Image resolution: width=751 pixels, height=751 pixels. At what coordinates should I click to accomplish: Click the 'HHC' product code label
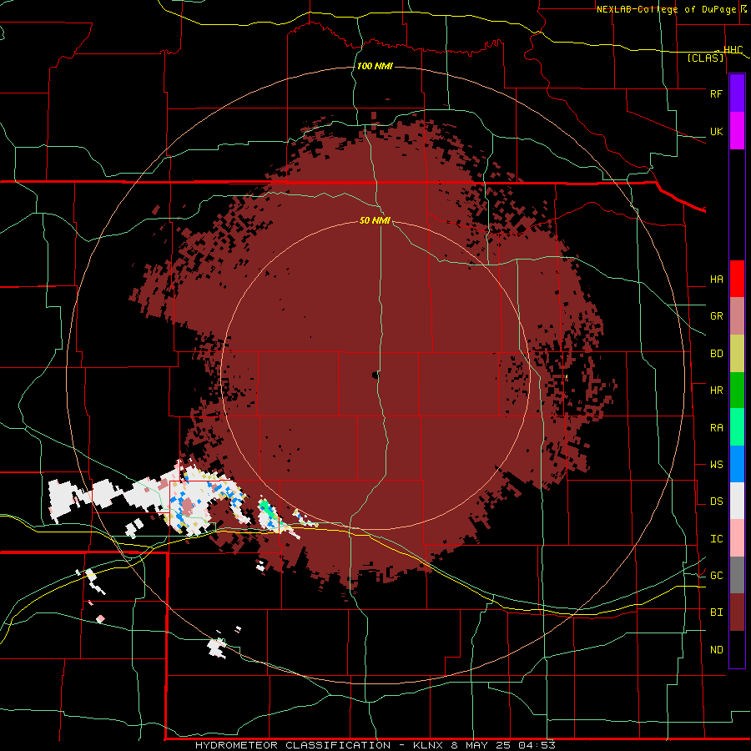pyautogui.click(x=733, y=50)
